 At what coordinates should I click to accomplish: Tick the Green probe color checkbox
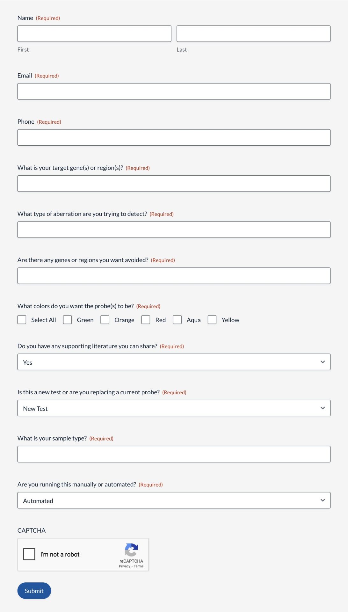tap(67, 320)
